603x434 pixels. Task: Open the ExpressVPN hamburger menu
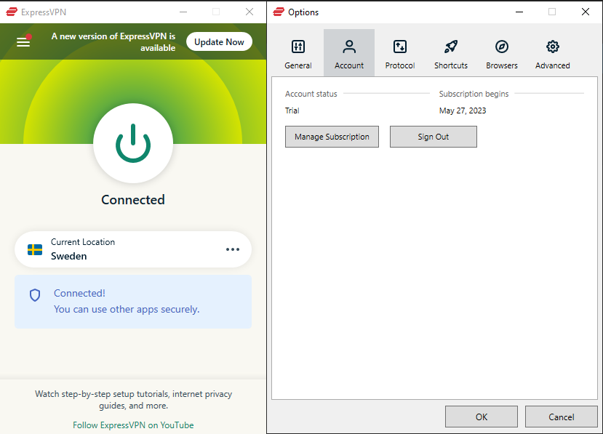pos(23,42)
